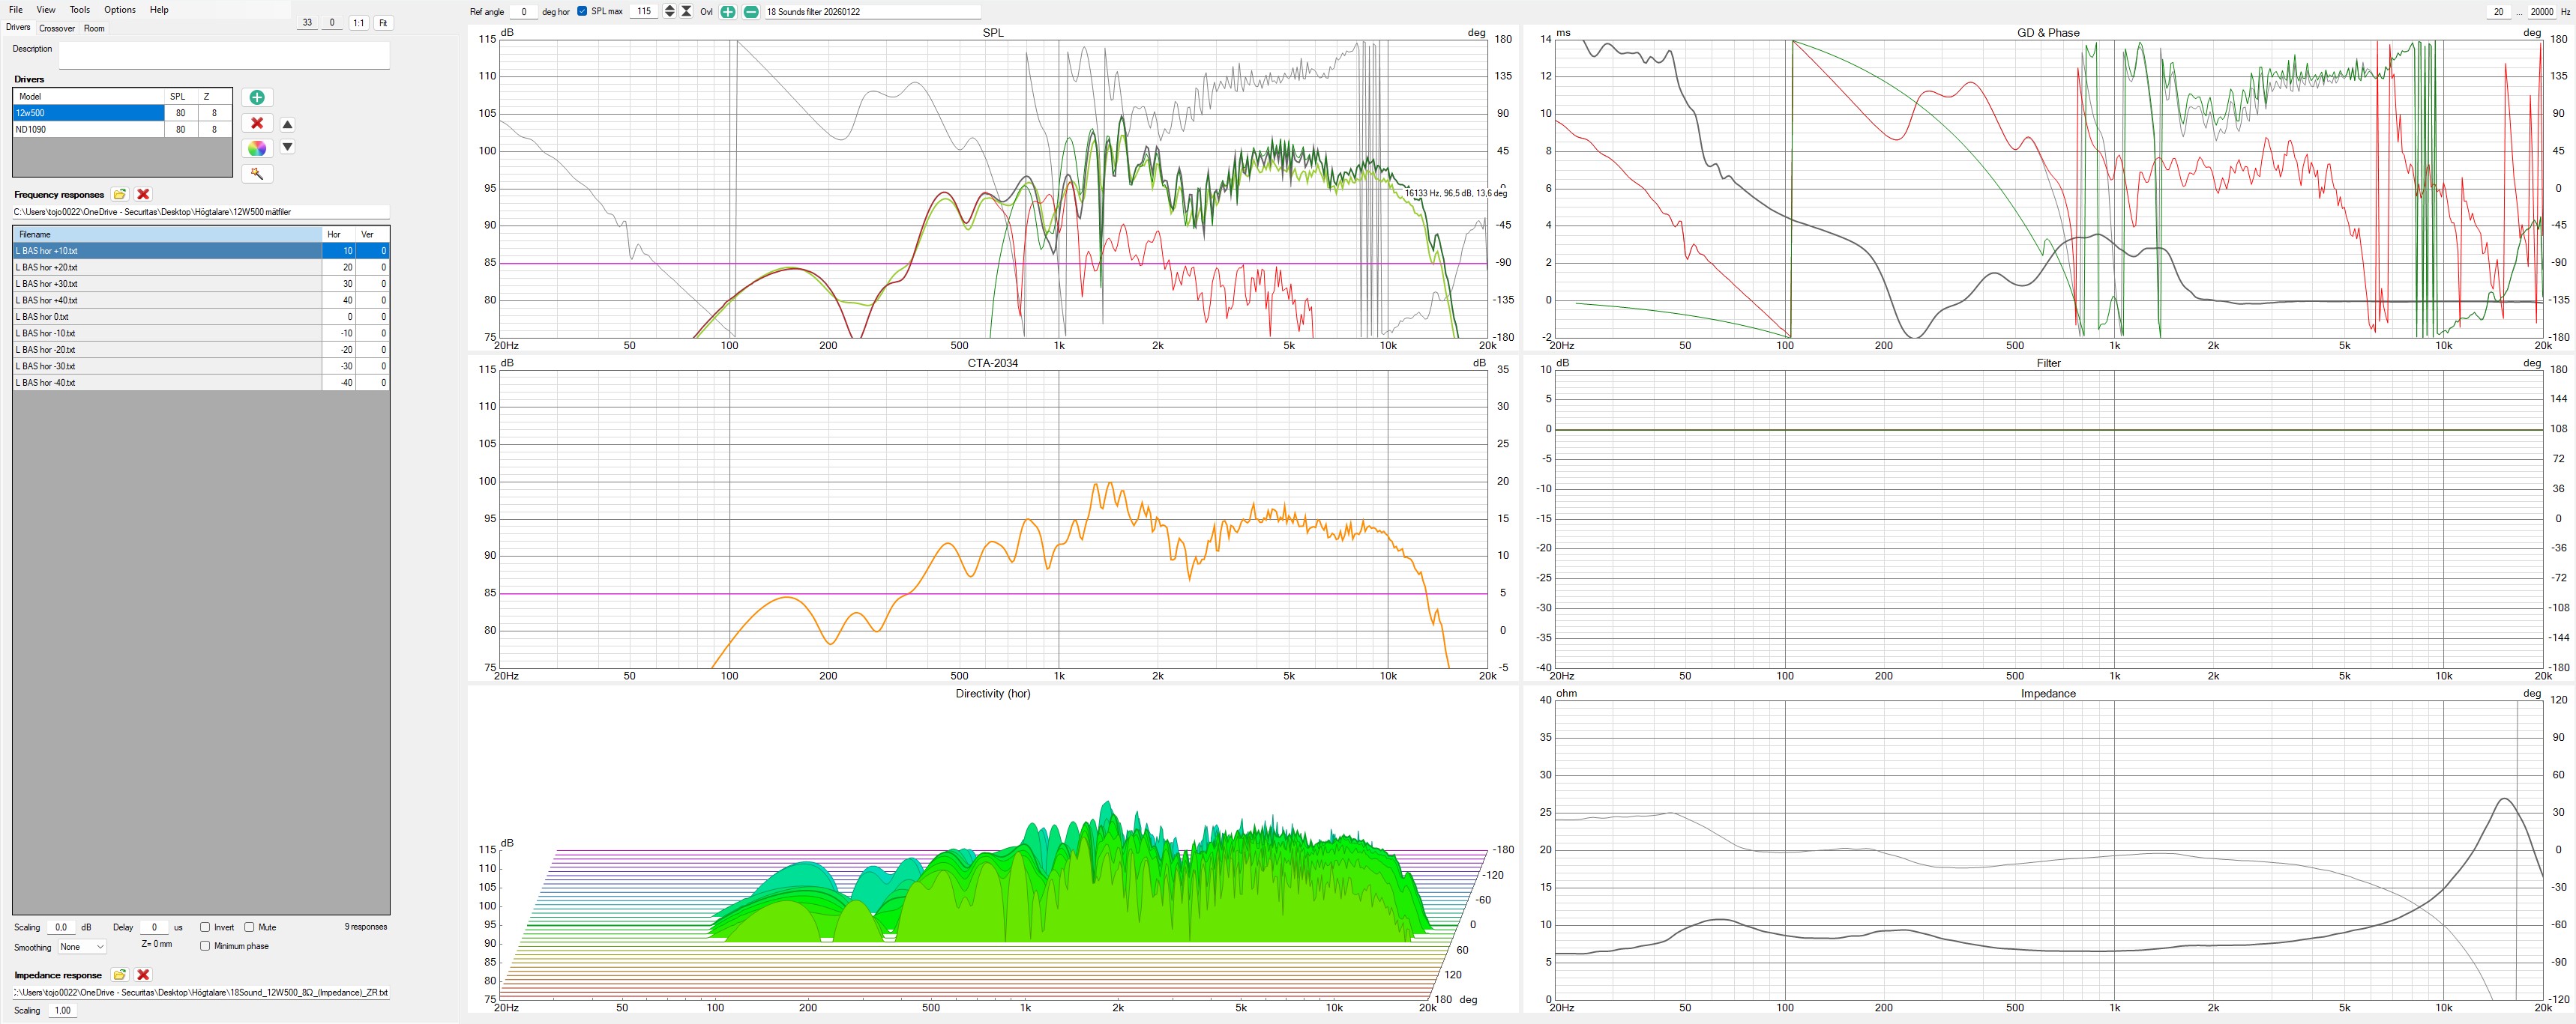Clear impedance response with red X
The height and width of the screenshot is (1024, 2576).
point(143,975)
